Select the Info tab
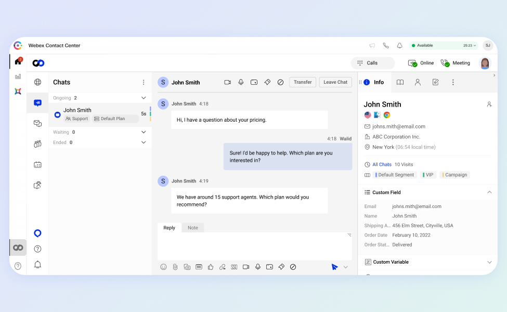This screenshot has height=312, width=507. pos(374,83)
